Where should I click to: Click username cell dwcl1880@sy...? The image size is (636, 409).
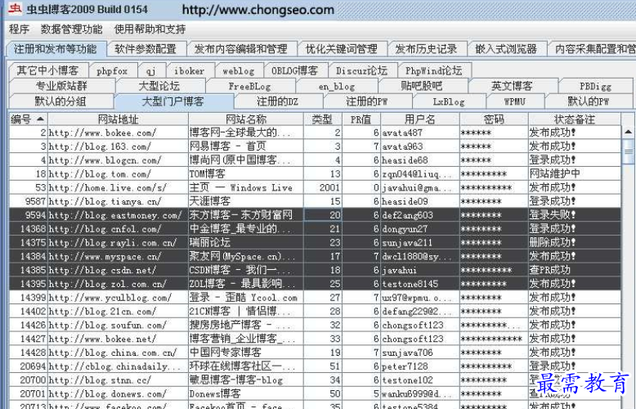click(420, 256)
